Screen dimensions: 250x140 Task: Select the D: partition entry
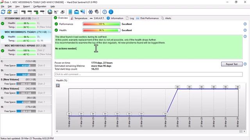coord(26,73)
